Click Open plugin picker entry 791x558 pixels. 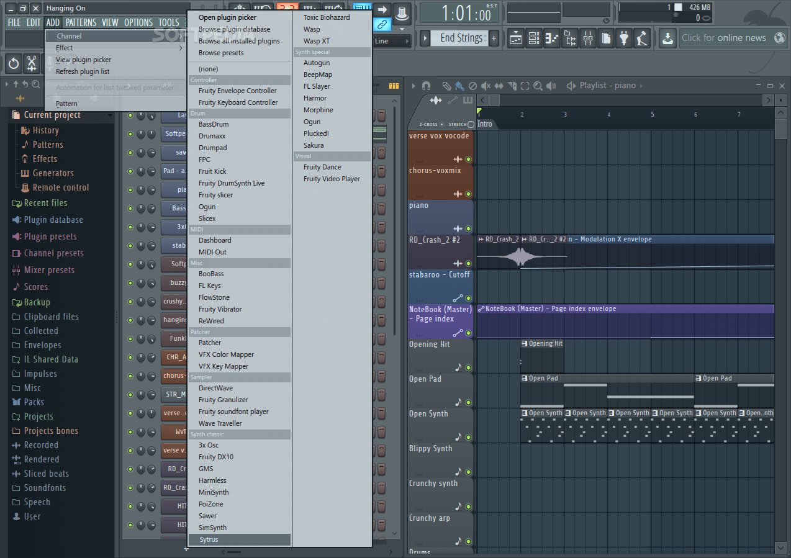(227, 17)
